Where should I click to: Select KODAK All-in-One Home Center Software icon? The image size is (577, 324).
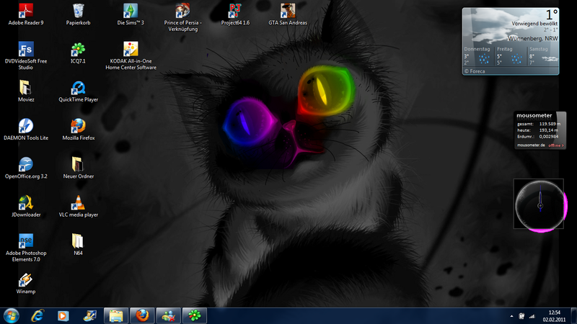pyautogui.click(x=131, y=55)
